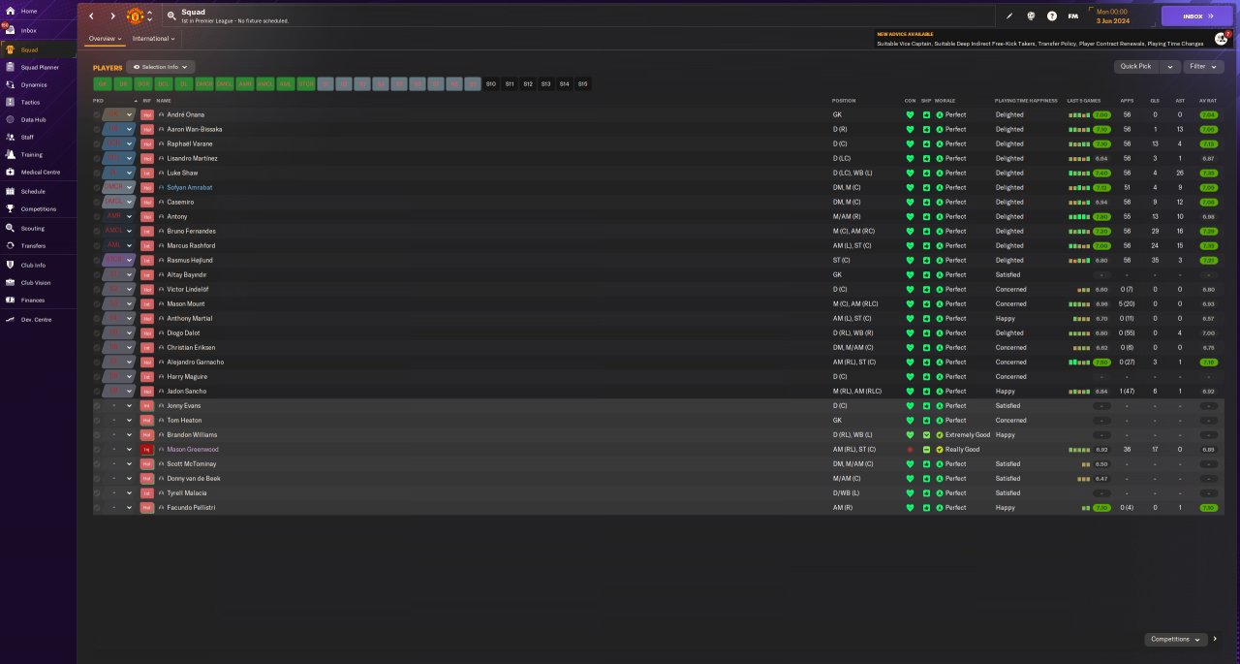This screenshot has height=664, width=1240.
Task: Toggle selection circle for André Onana
Action: (x=97, y=114)
